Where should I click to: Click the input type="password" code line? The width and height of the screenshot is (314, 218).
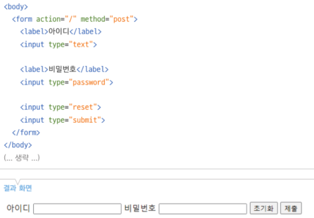pyautogui.click(x=66, y=82)
